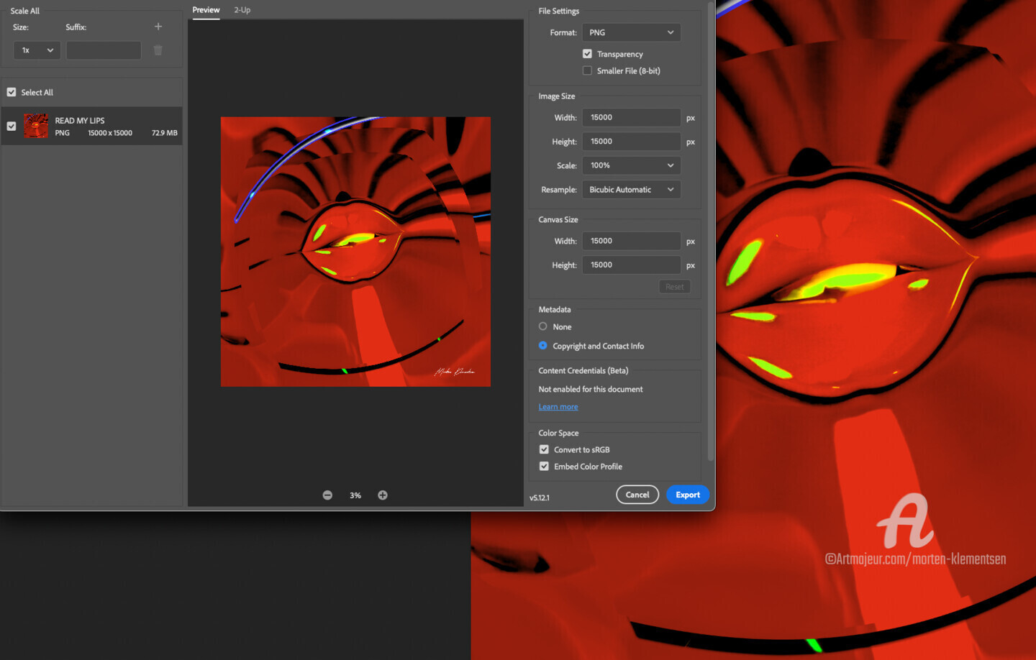
Task: Click the v5.12.1 version label
Action: (x=540, y=498)
